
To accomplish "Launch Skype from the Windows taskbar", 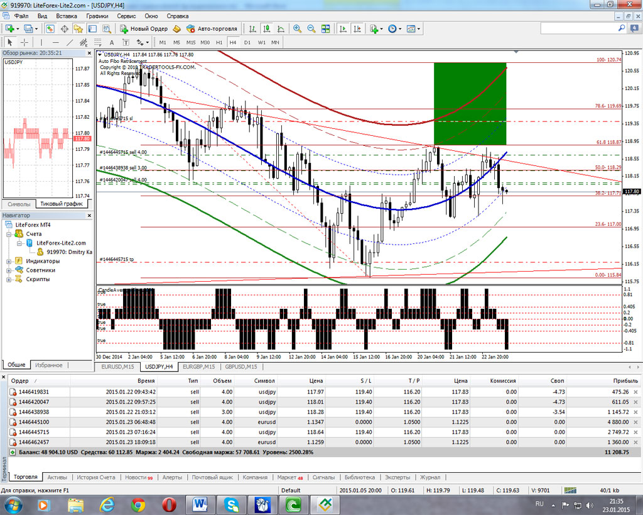I will coord(232,504).
